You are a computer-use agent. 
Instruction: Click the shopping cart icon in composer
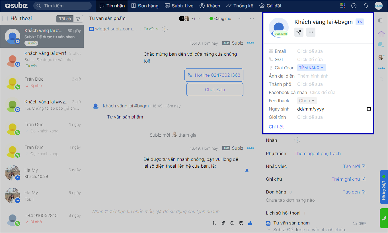click(x=215, y=223)
